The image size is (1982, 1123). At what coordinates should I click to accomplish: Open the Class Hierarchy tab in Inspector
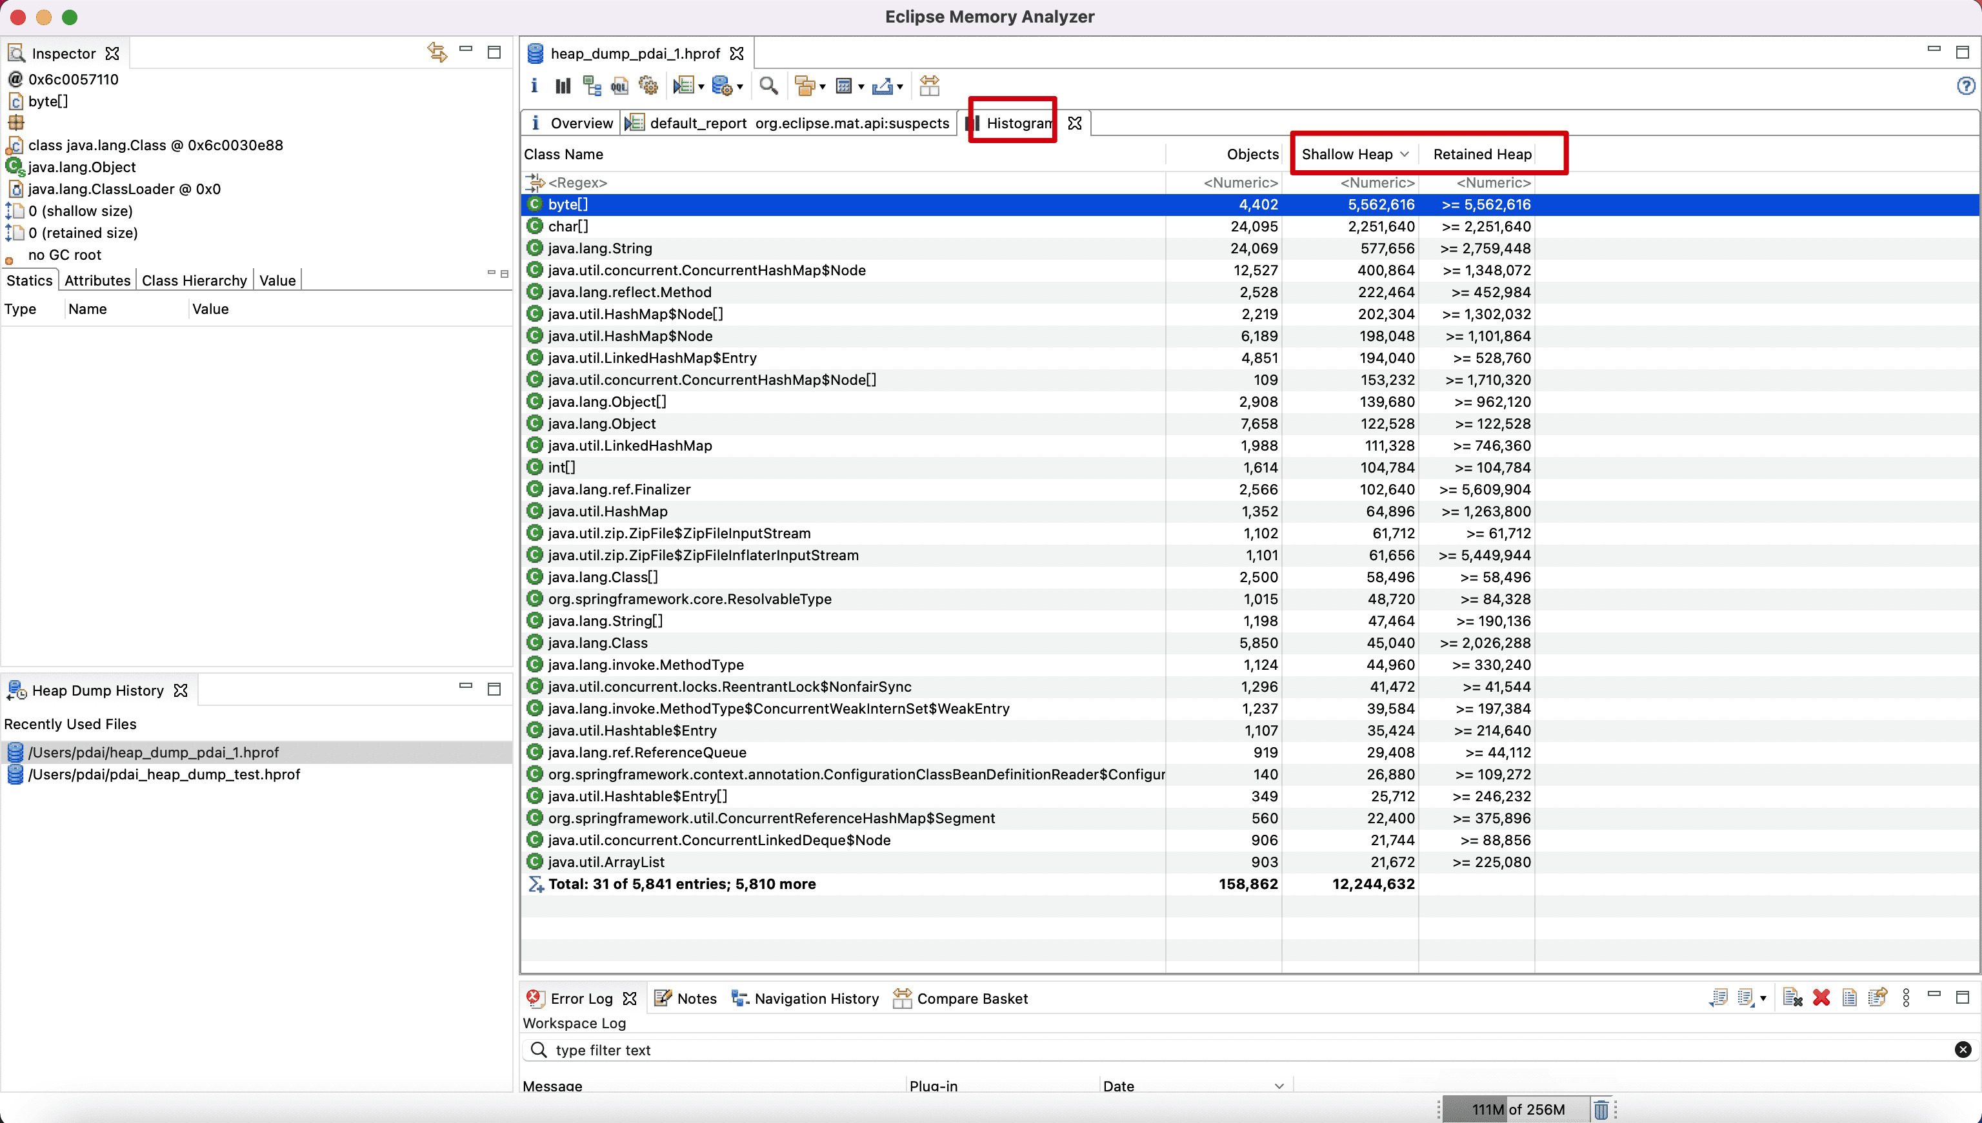click(x=194, y=281)
